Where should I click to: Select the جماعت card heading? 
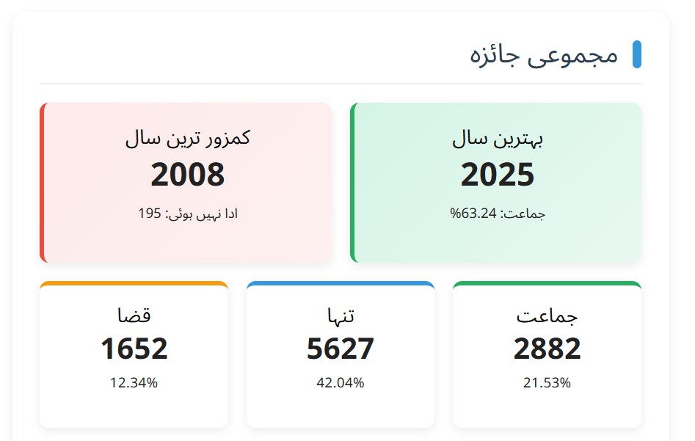click(x=547, y=315)
